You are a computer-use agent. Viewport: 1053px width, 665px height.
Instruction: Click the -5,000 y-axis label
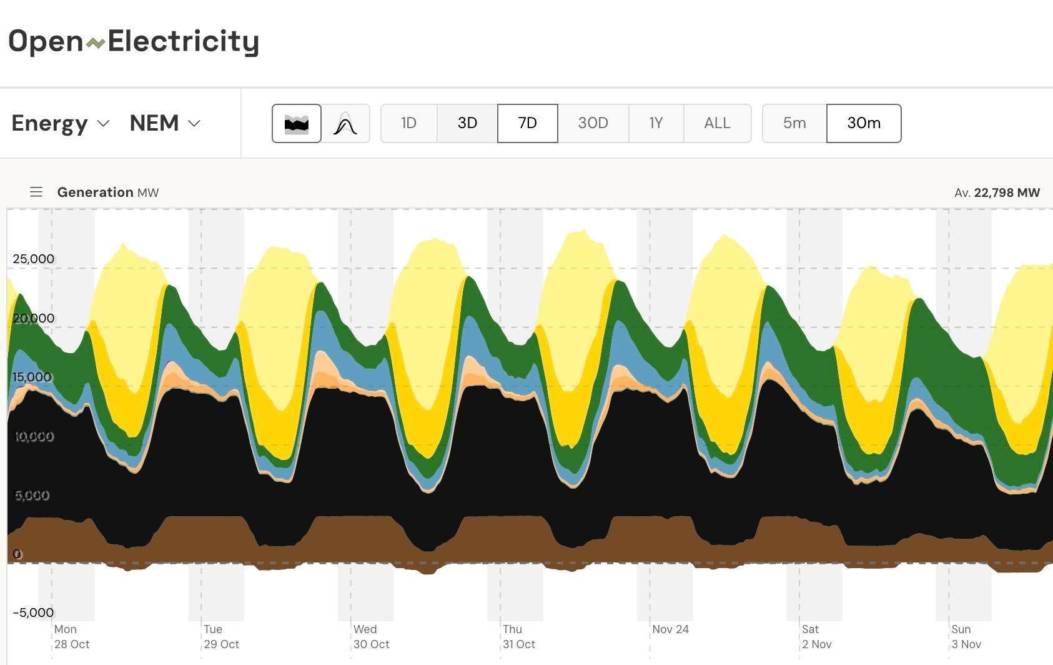point(33,612)
